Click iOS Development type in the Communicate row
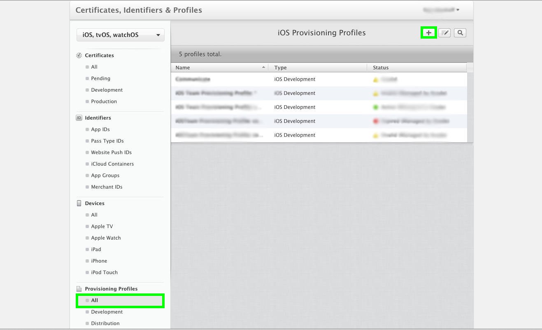 295,79
